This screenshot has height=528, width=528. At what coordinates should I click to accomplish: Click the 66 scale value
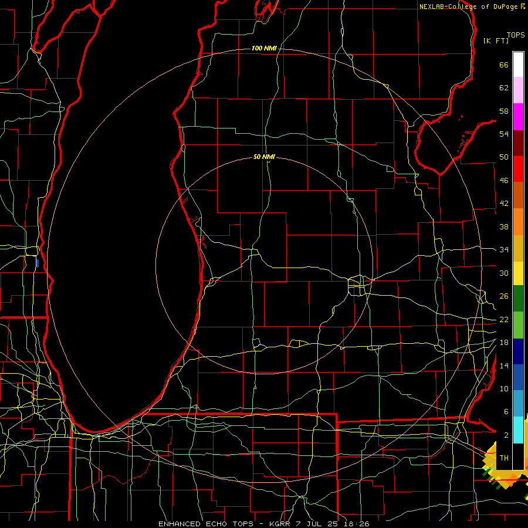pos(504,65)
